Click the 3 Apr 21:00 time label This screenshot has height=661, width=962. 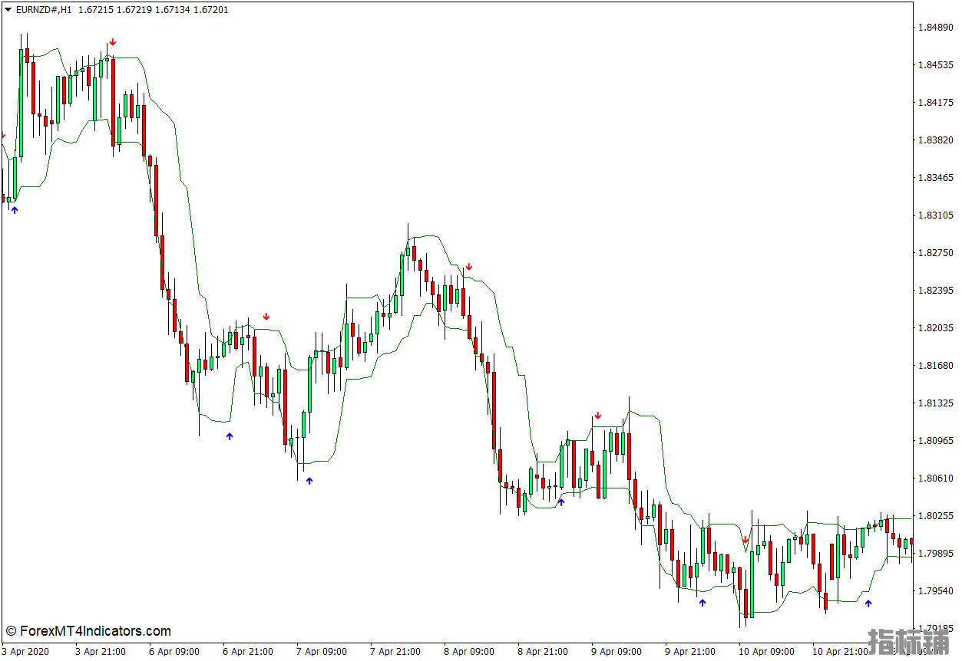(x=101, y=652)
